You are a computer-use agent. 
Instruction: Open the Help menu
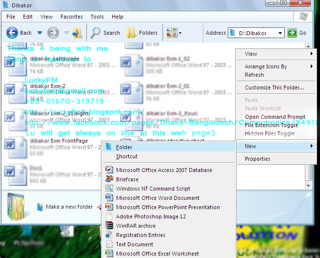pos(118,17)
